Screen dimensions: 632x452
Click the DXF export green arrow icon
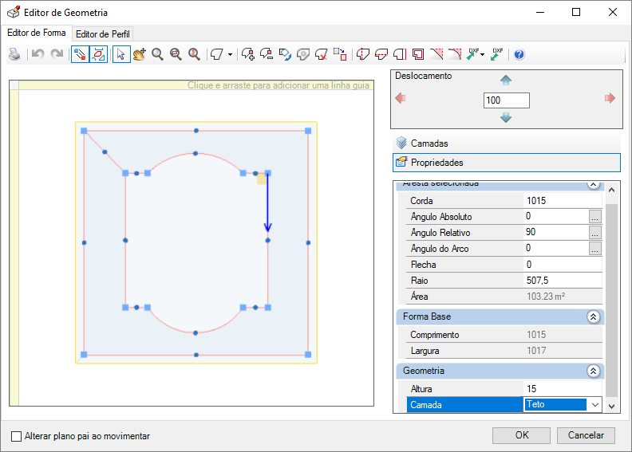[497, 54]
